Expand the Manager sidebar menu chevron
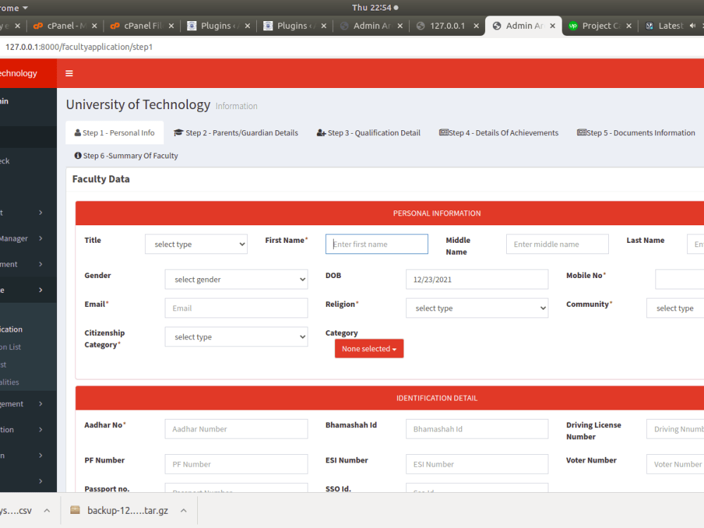Image resolution: width=704 pixels, height=528 pixels. click(41, 239)
